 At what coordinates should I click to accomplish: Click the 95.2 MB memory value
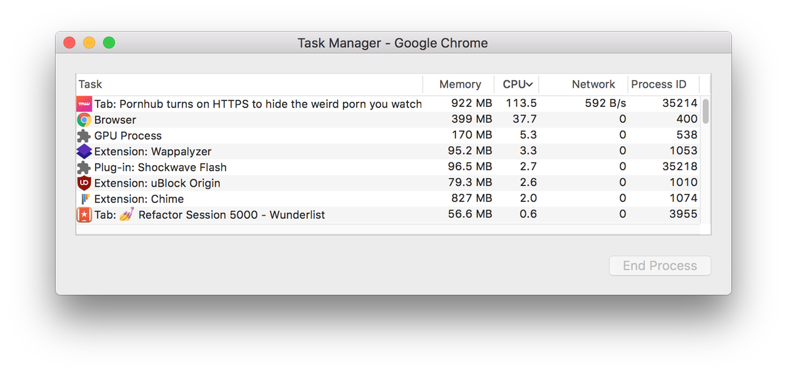(x=470, y=151)
